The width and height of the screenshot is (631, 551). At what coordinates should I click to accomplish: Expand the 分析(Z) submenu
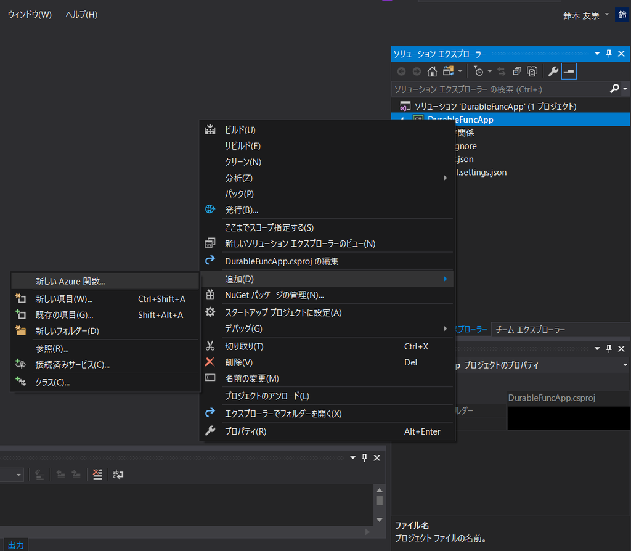click(327, 178)
